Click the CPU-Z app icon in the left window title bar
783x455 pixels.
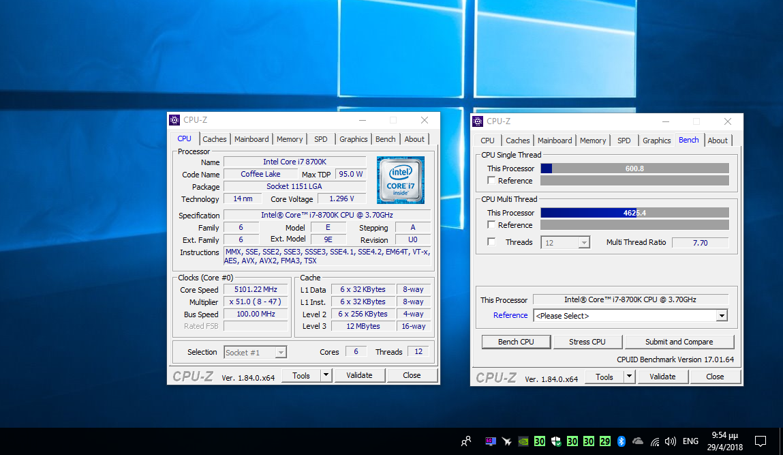tap(174, 120)
